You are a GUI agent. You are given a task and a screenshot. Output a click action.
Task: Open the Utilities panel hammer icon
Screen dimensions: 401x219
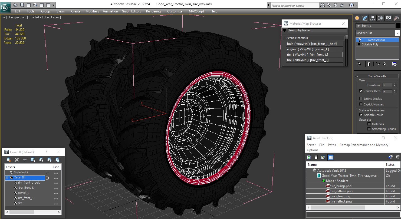point(396,18)
